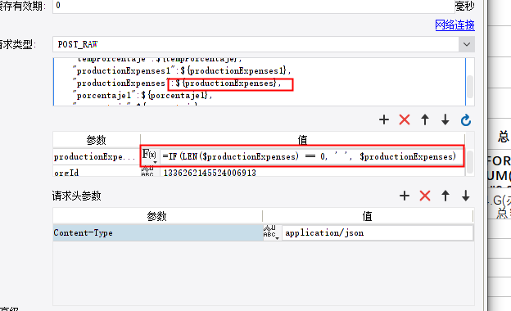
Task: Move body parameter row up
Action: click(425, 119)
